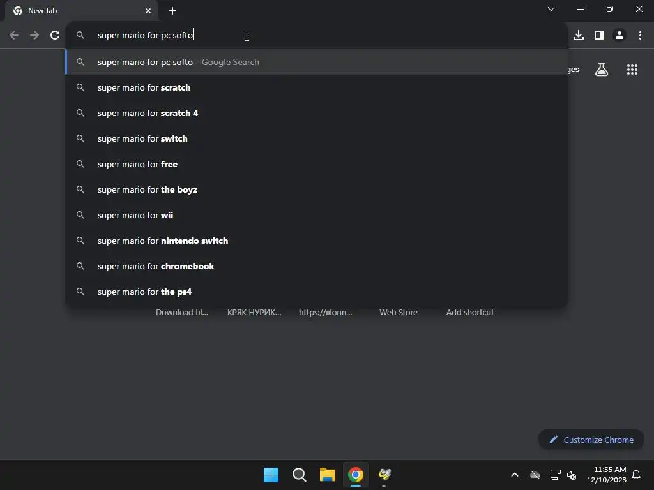654x490 pixels.
Task: Click the browser back arrow
Action: (14, 36)
